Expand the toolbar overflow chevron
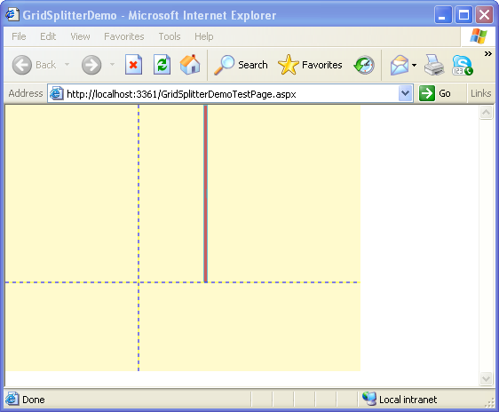This screenshot has height=412, width=499. (x=487, y=54)
